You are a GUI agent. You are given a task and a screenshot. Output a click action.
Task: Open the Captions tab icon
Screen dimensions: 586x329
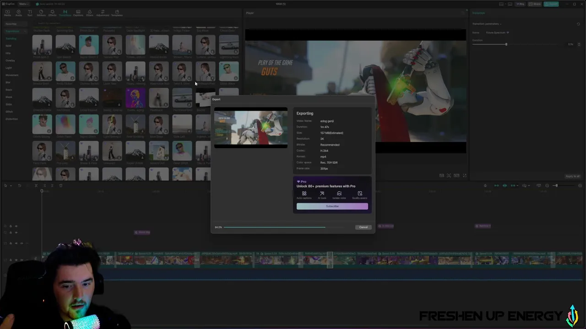78,13
